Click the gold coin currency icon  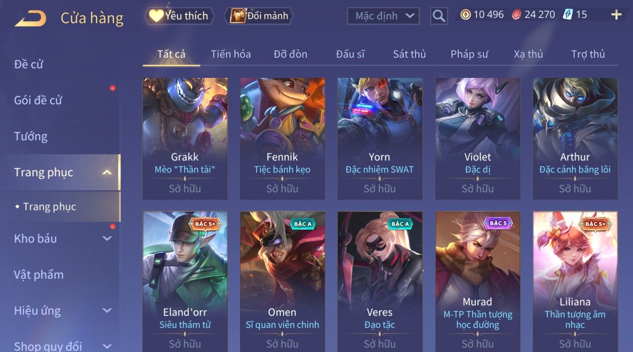(465, 15)
